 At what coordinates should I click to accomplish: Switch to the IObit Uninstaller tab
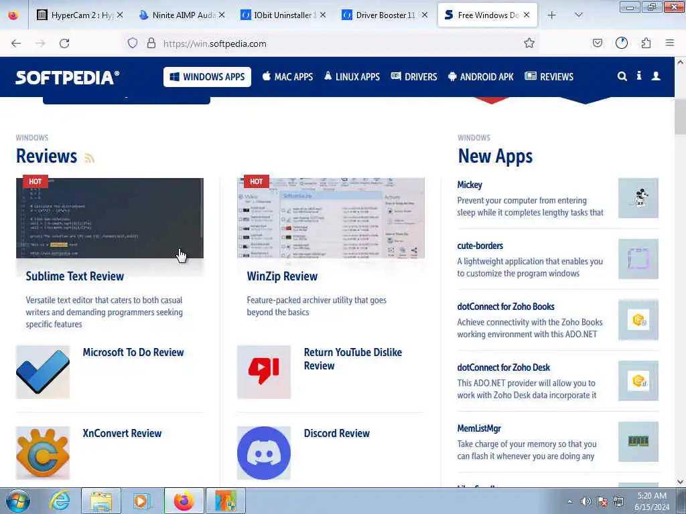283,15
